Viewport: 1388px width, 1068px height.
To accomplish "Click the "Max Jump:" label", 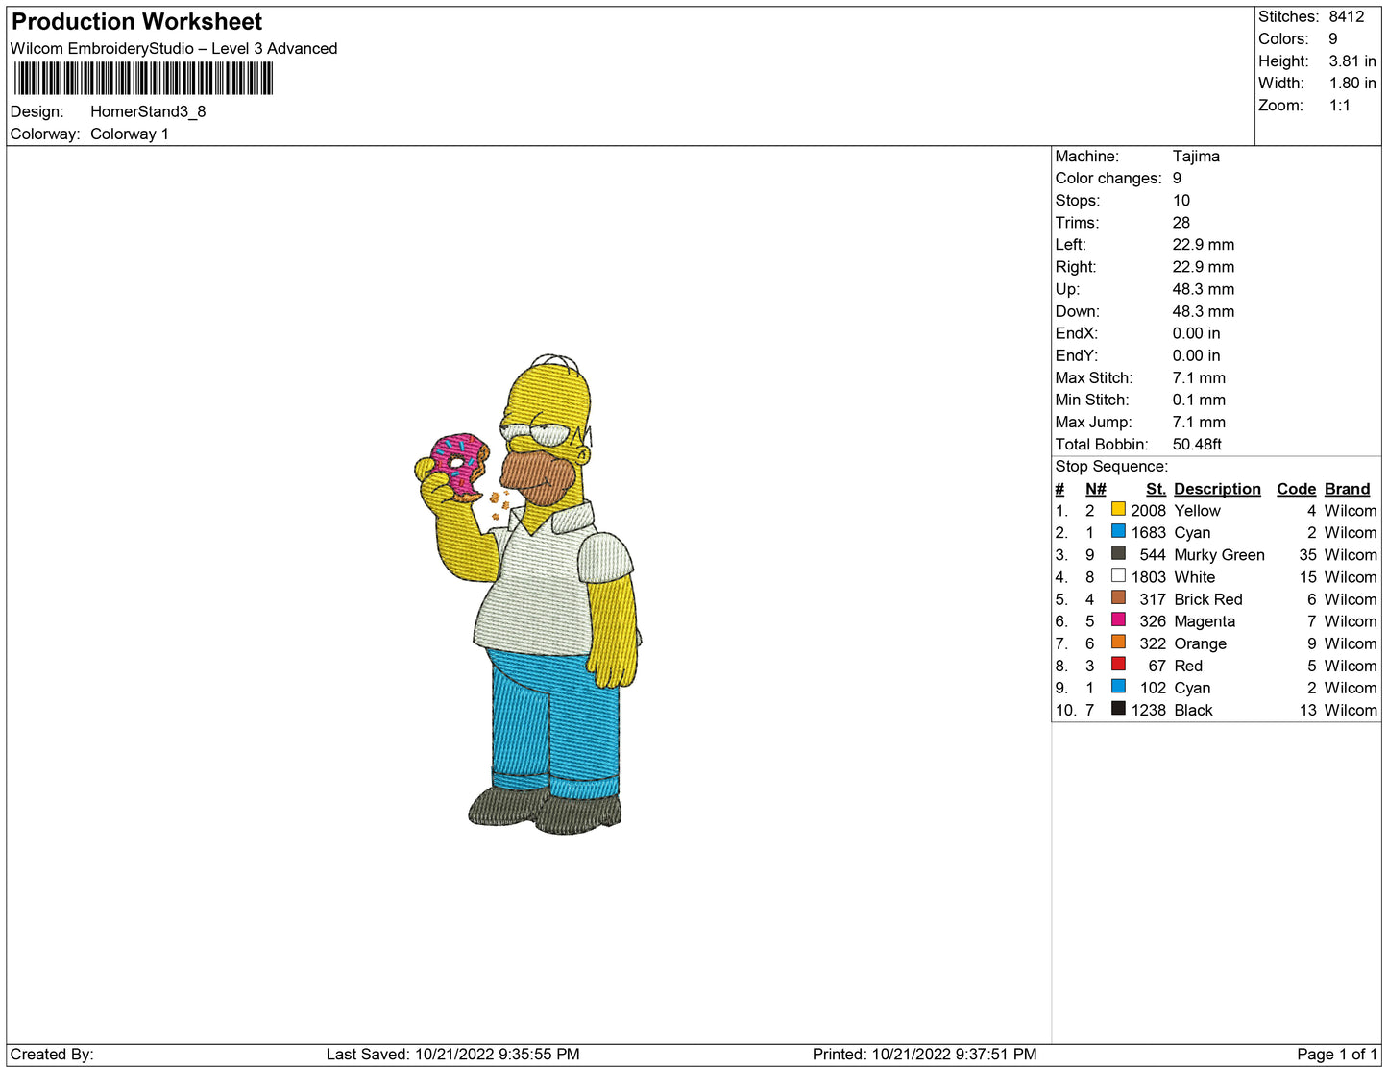I will tap(1094, 422).
